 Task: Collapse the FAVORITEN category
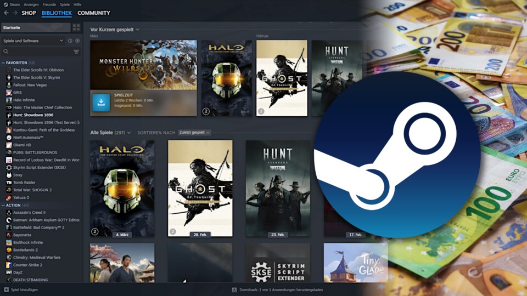[x=3, y=62]
